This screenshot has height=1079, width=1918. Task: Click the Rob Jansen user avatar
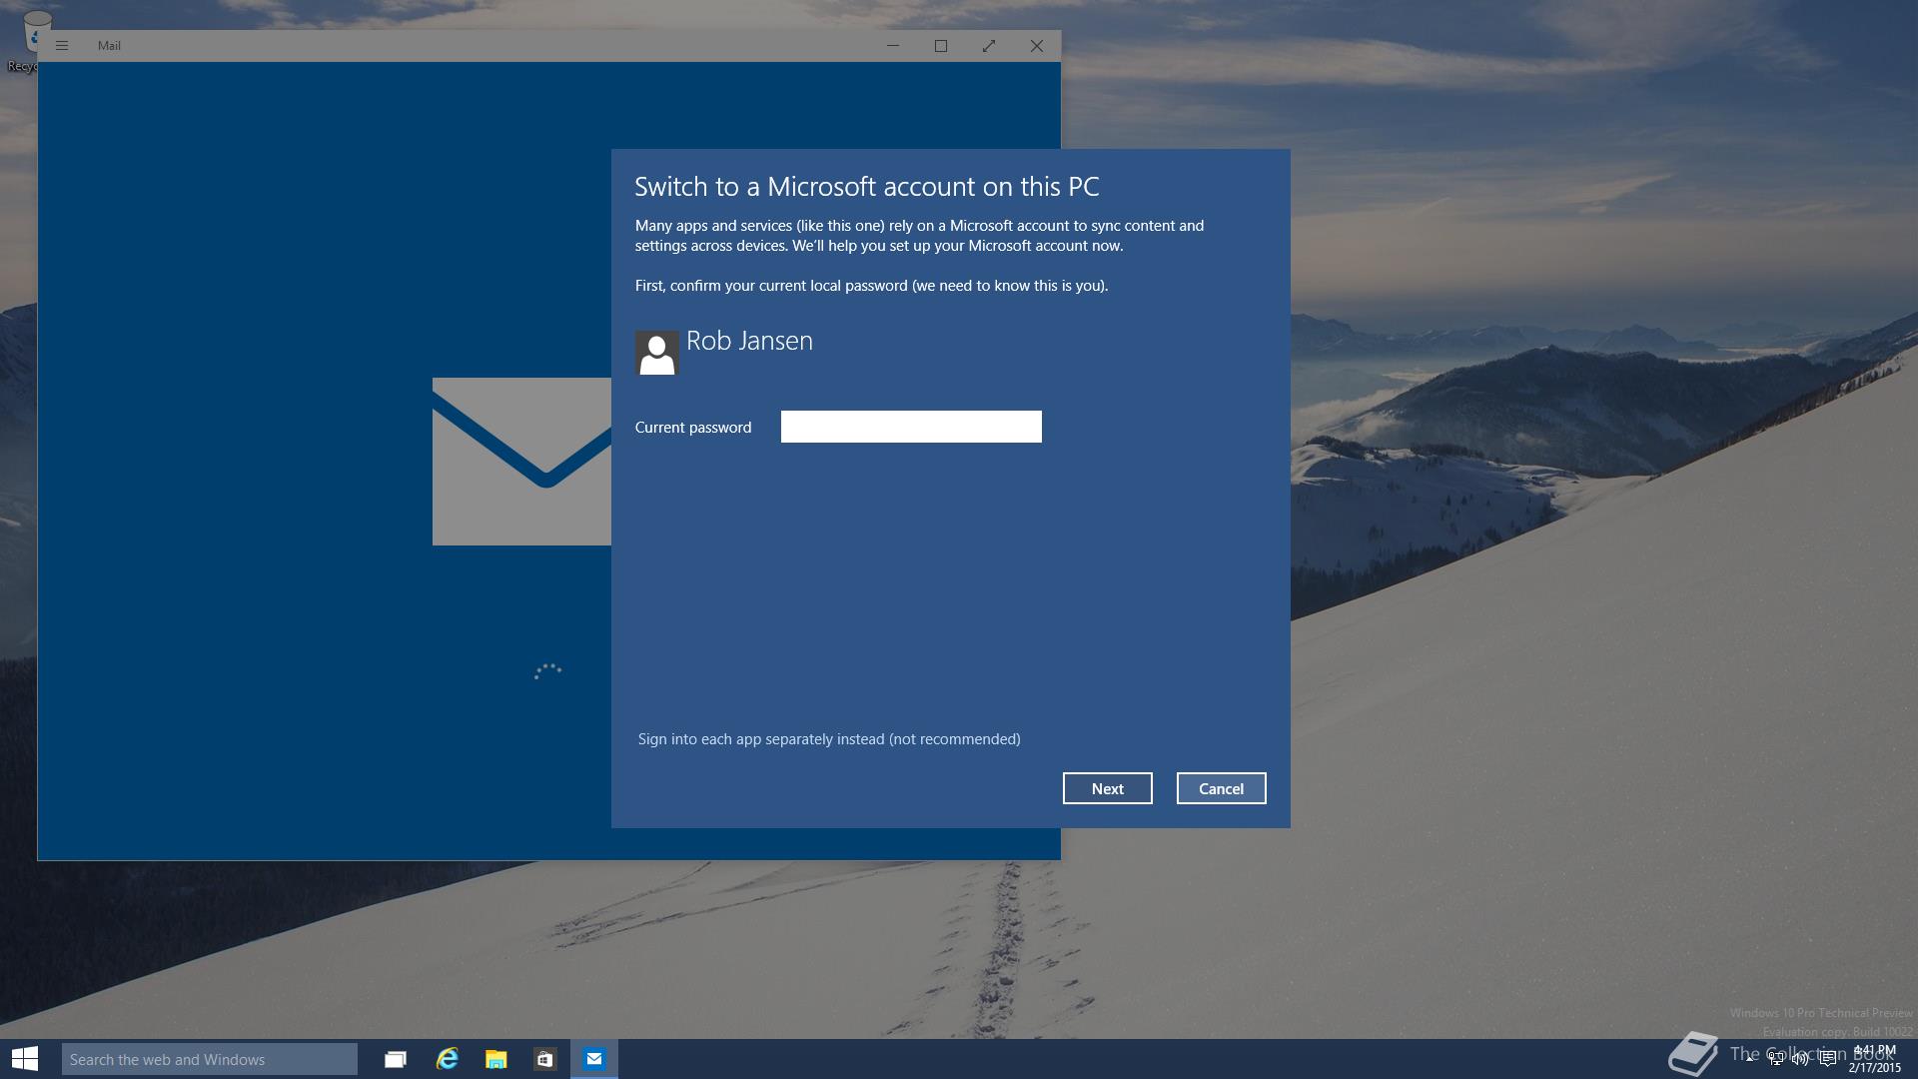pyautogui.click(x=657, y=353)
